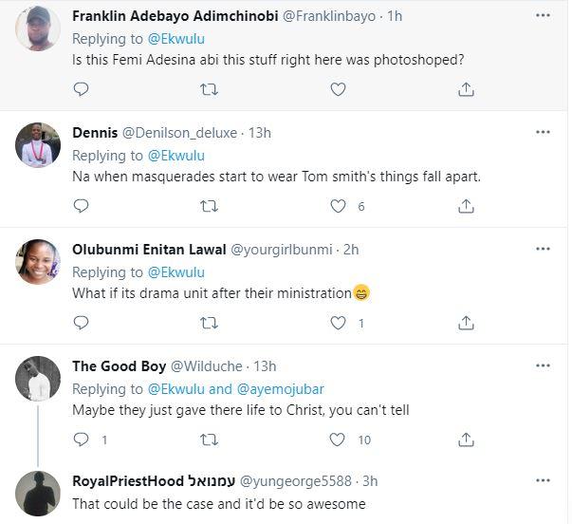Screen dimensions: 572x524
Task: Share Olubunmi Enitan Lawal's tweet
Action: (466, 323)
